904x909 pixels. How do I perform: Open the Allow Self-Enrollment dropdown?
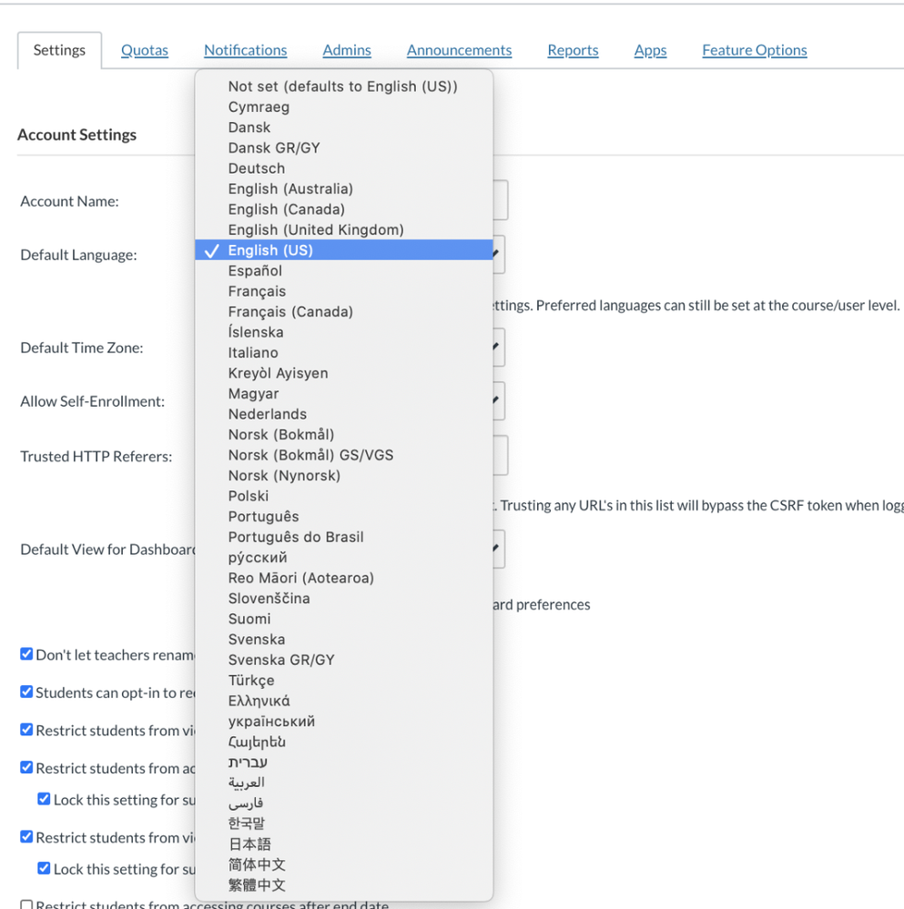(x=498, y=401)
